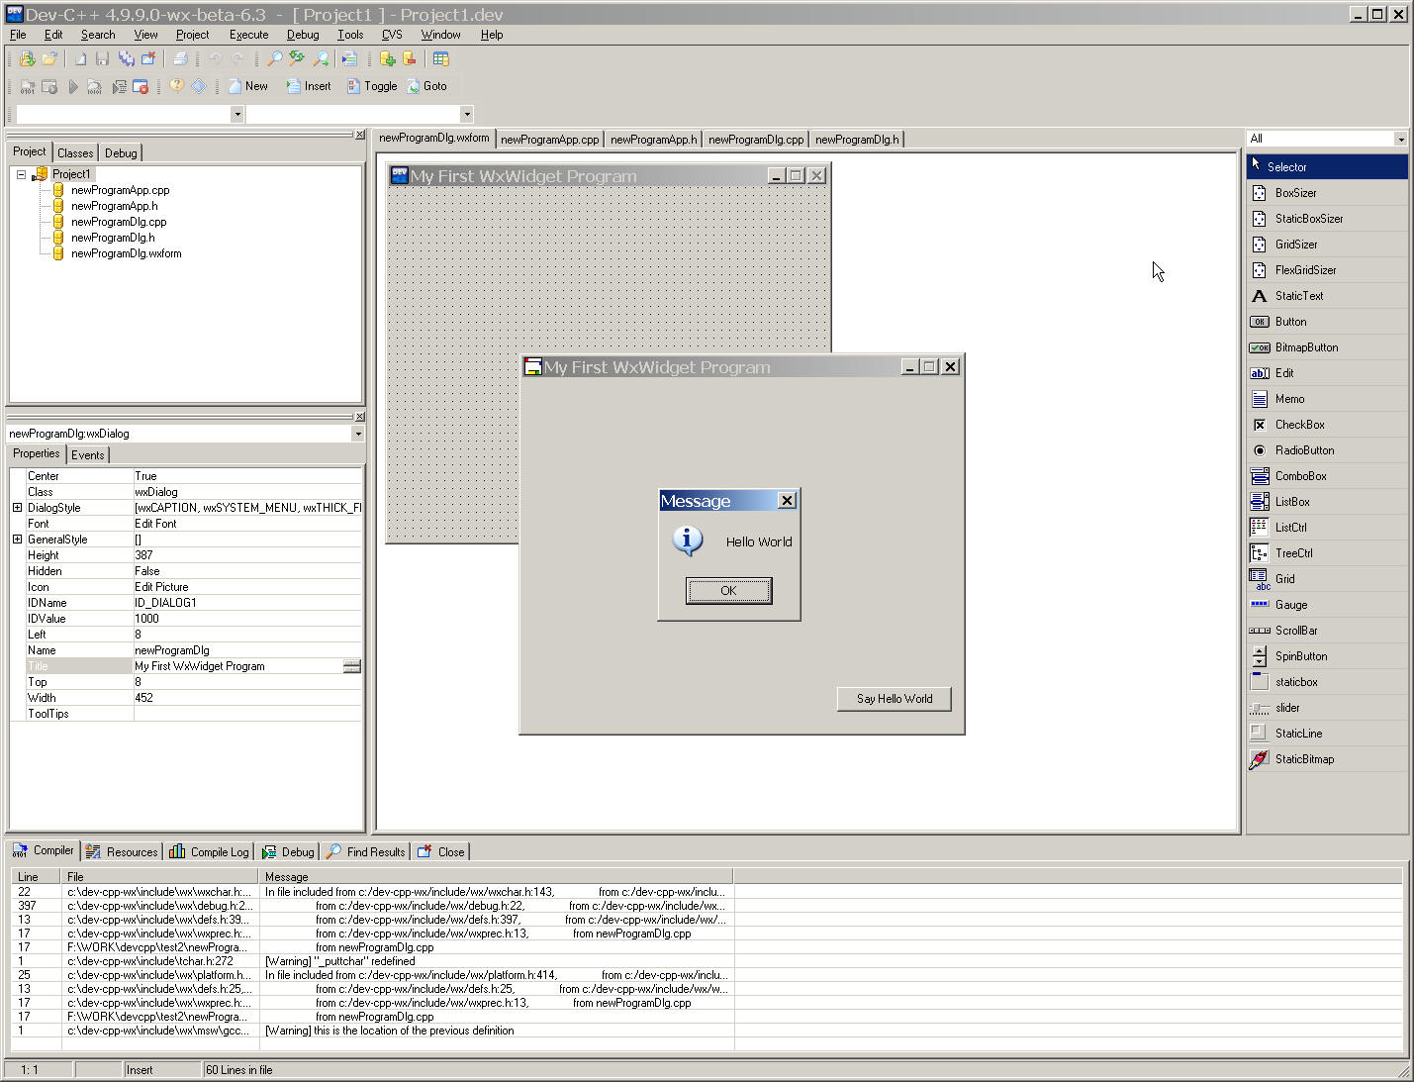Switch to the newProgramApp.cpp editor tab
Screen dimensions: 1414x1082
tap(549, 140)
